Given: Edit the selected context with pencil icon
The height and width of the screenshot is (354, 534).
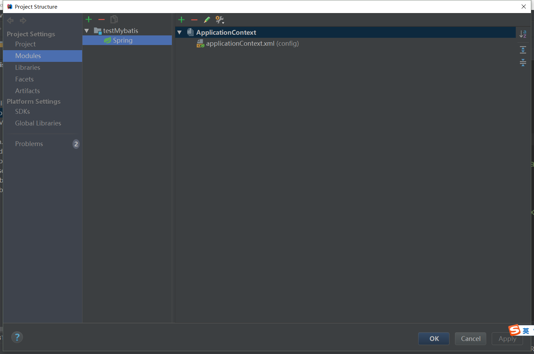Looking at the screenshot, I should [207, 20].
